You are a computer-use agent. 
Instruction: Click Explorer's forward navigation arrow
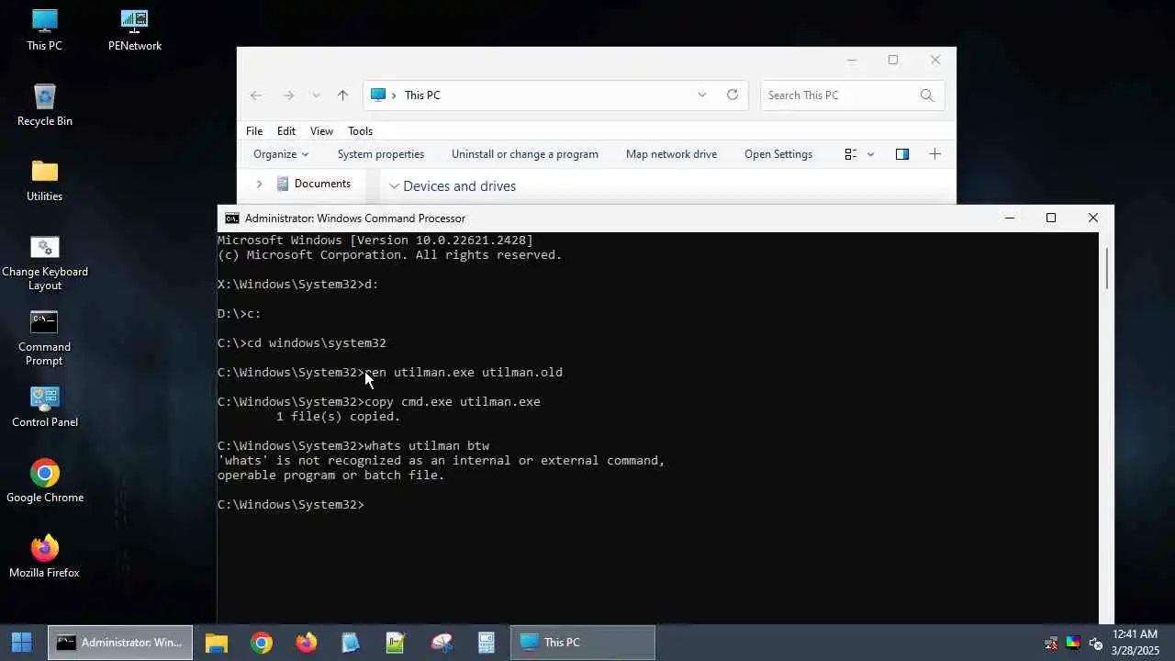(288, 95)
